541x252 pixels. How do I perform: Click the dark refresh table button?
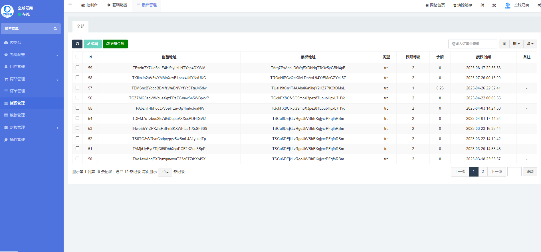pos(77,44)
